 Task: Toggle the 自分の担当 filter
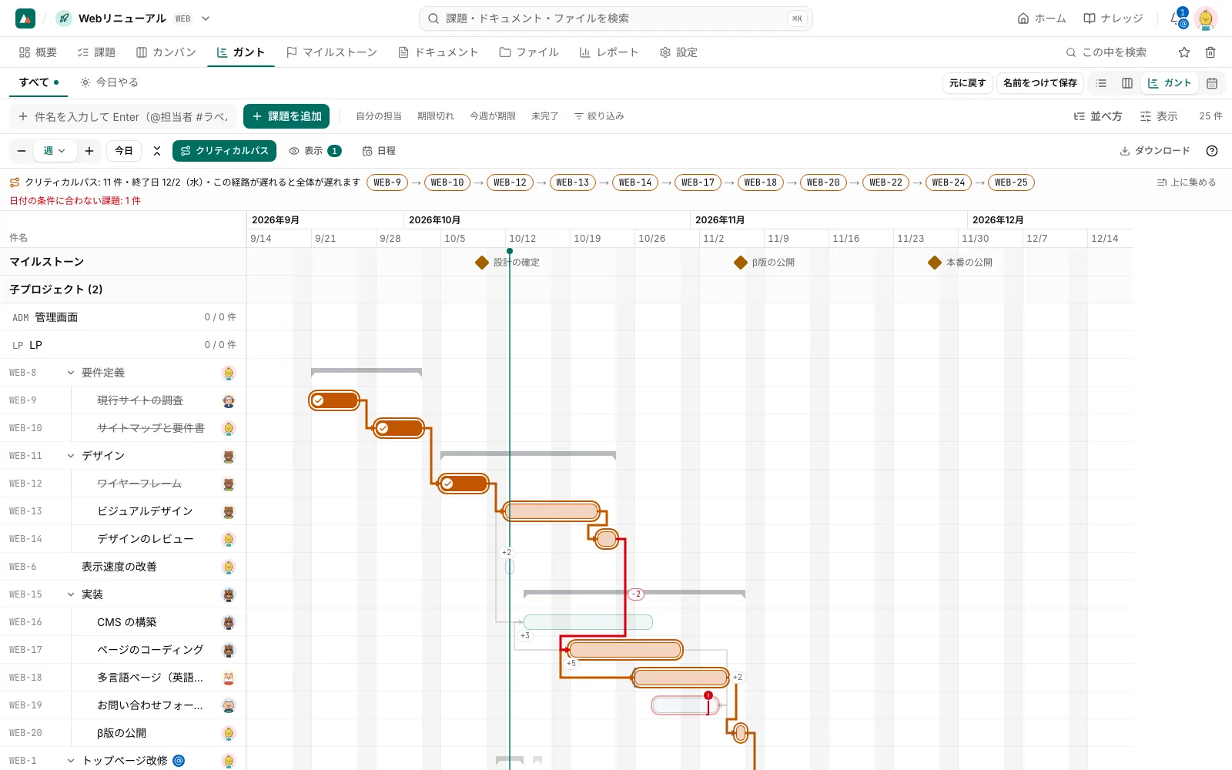pyautogui.click(x=379, y=116)
